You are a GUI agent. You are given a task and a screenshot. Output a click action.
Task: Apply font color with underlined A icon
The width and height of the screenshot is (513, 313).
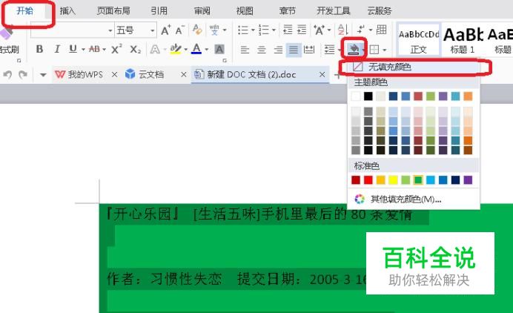[x=196, y=49]
